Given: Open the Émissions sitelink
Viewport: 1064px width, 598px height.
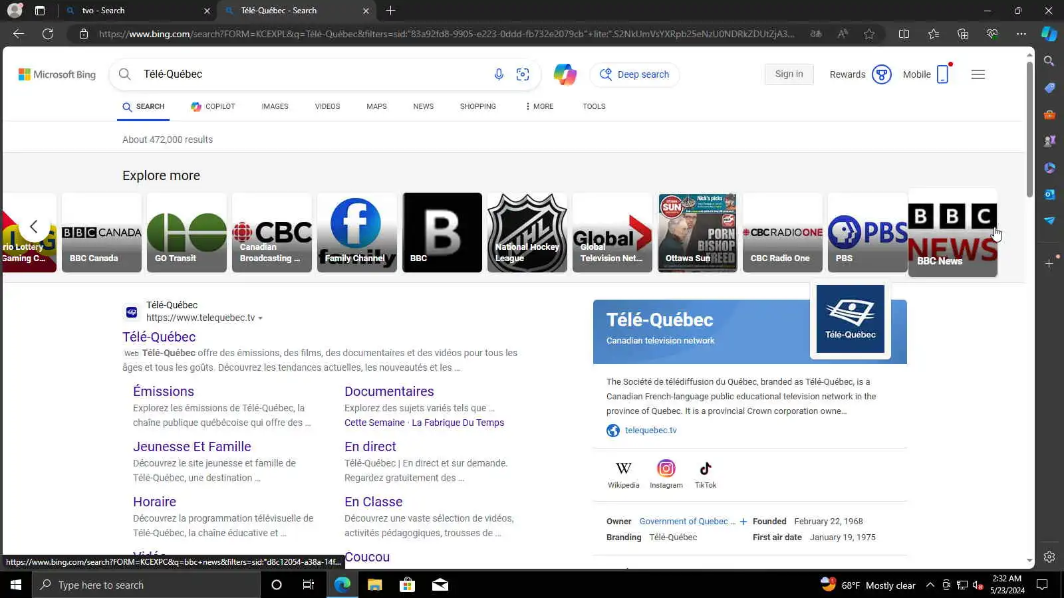Looking at the screenshot, I should click(x=164, y=391).
